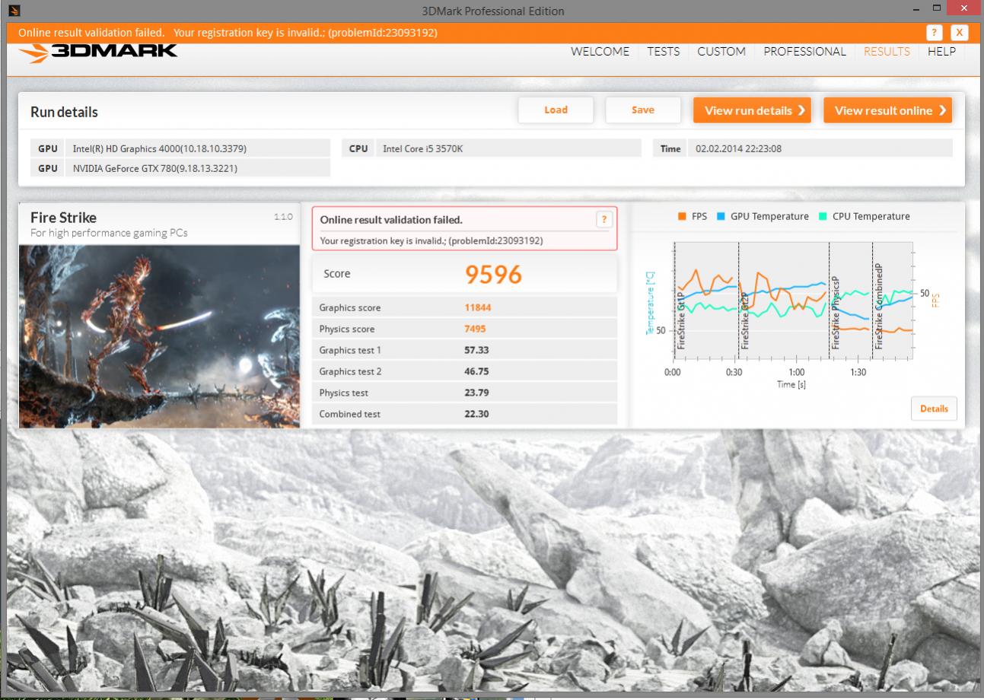Click View result online button
984x700 pixels.
[888, 110]
